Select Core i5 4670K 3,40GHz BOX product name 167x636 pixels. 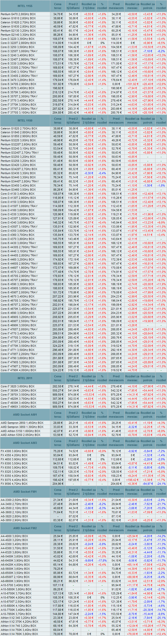(18, 309)
